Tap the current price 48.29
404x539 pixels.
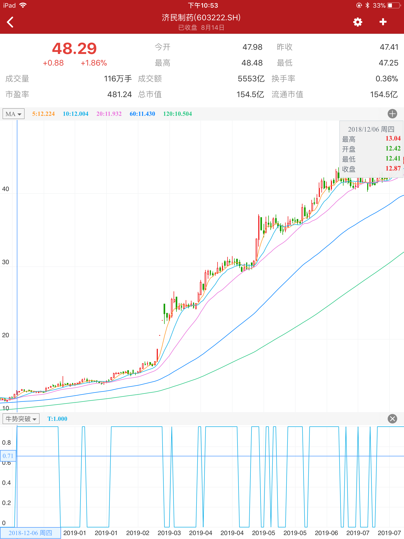tap(74, 49)
